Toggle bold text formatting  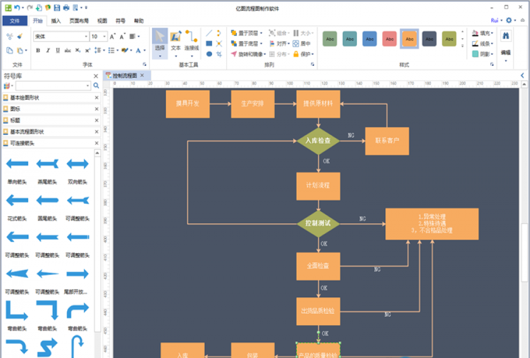[38, 51]
